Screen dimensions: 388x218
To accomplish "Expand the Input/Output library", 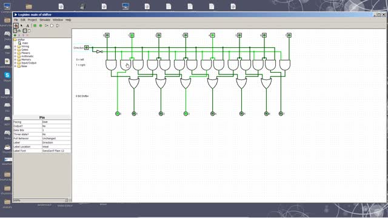I will click(x=15, y=63).
